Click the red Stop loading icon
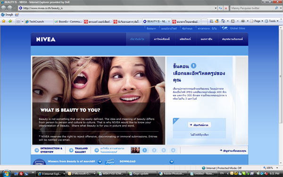Screen dimensions: 283x177 pyautogui.click(x=226, y=8)
